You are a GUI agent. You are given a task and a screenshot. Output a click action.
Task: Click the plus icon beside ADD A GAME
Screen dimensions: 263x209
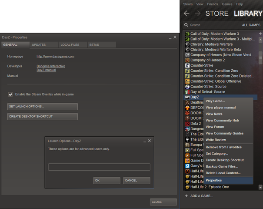point(186,196)
